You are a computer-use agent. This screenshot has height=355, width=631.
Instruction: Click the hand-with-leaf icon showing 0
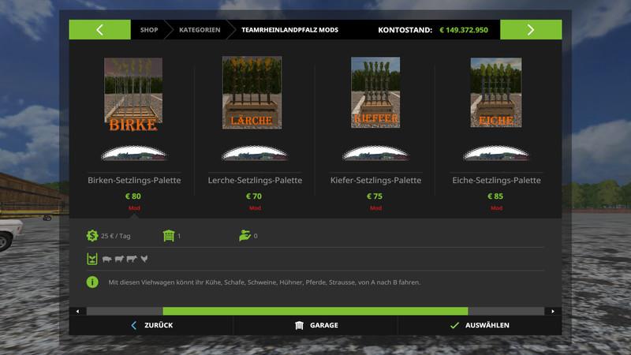(x=244, y=235)
